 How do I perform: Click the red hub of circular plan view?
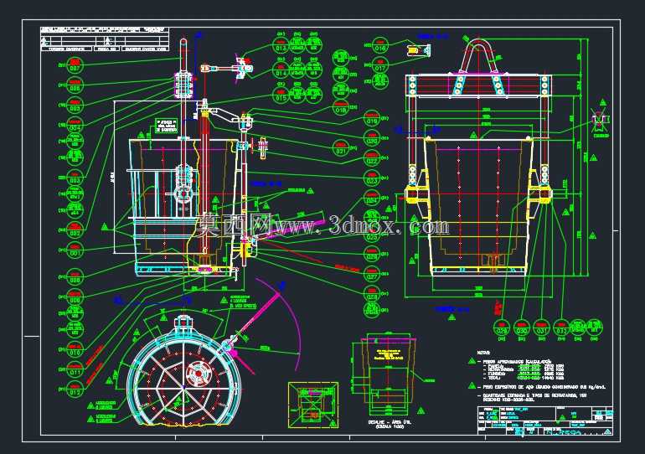[x=199, y=373]
